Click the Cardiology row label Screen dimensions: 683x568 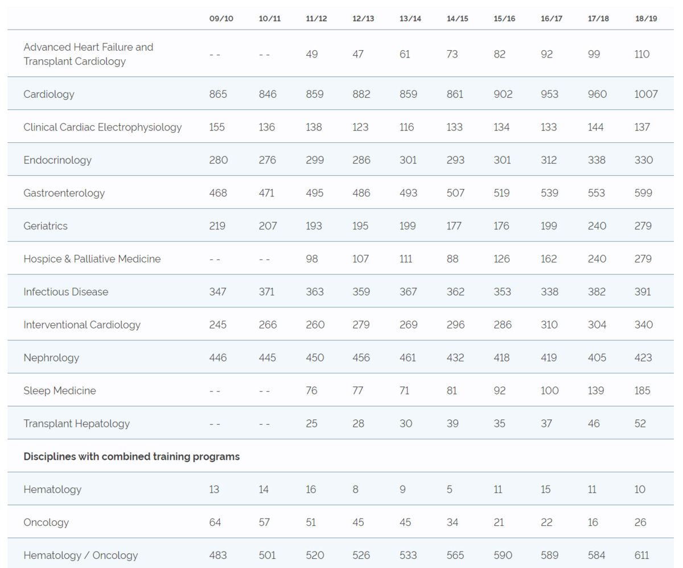[49, 94]
